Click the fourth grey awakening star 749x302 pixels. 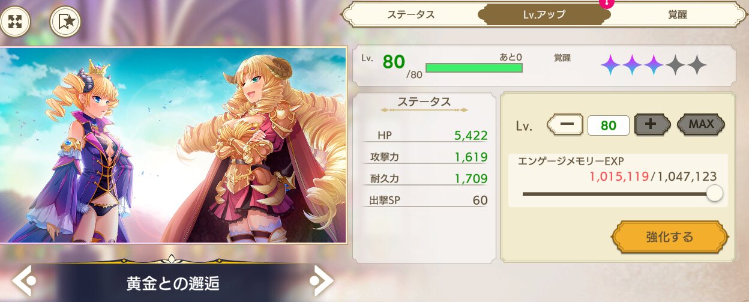click(675, 64)
